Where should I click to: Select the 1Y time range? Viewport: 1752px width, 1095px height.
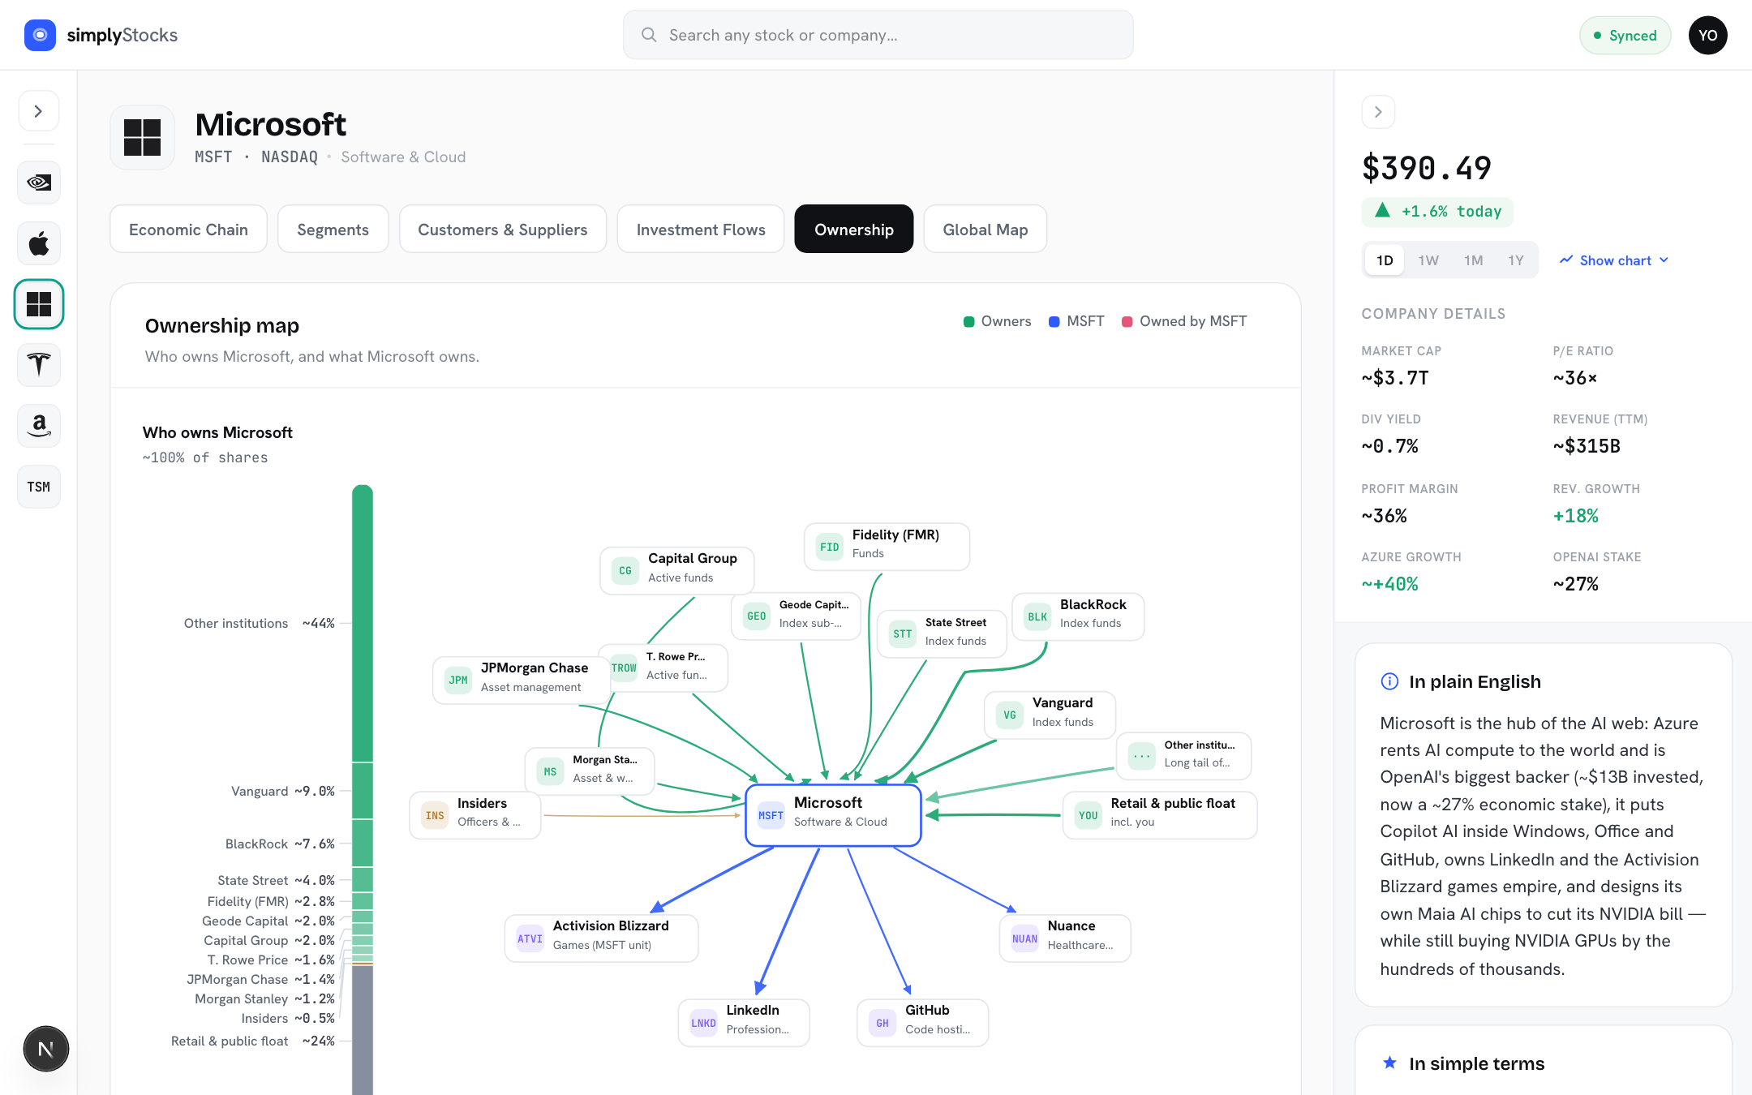[x=1516, y=260]
